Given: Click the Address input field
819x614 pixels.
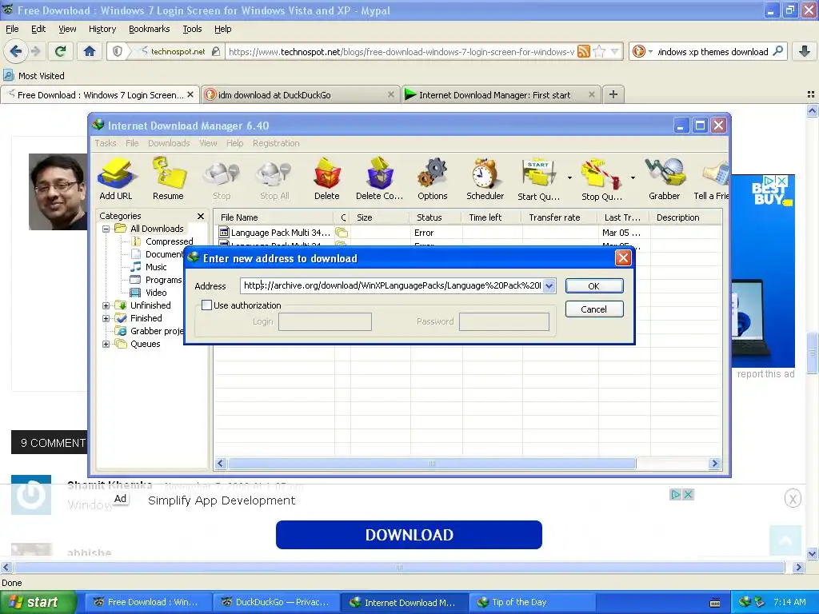Looking at the screenshot, I should tap(392, 285).
